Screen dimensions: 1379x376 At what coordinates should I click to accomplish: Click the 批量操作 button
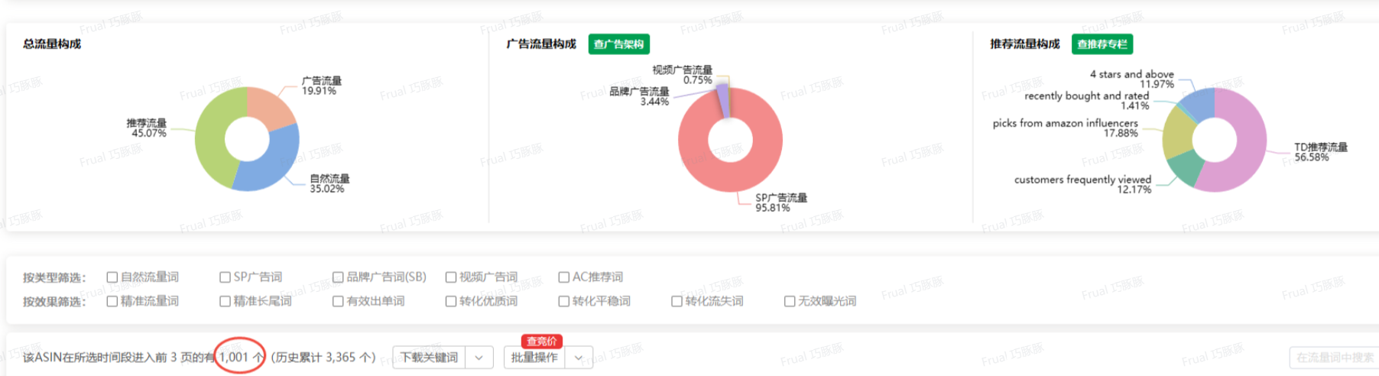pyautogui.click(x=534, y=358)
